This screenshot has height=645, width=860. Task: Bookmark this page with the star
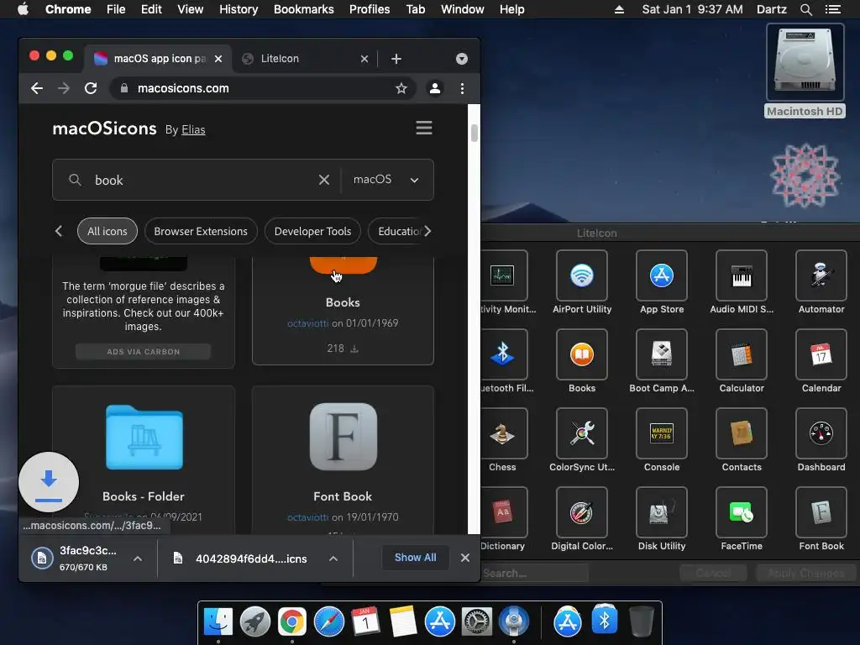click(401, 88)
